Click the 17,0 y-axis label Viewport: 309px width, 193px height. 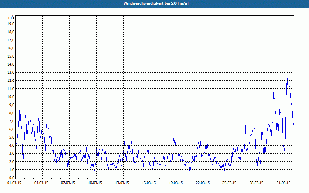11,40
